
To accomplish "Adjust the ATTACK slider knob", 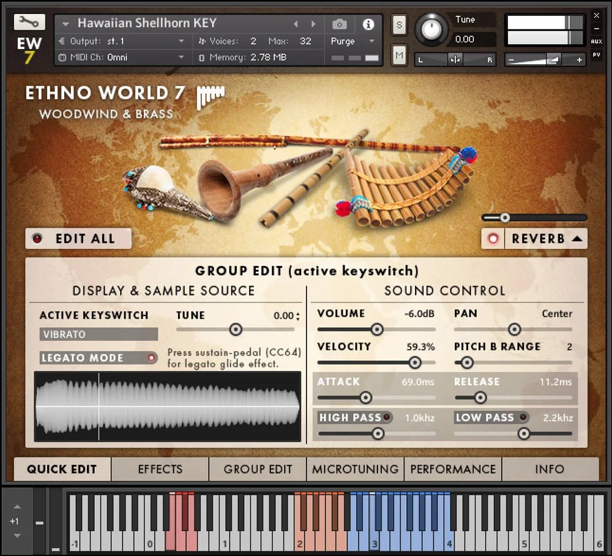I will coord(365,398).
